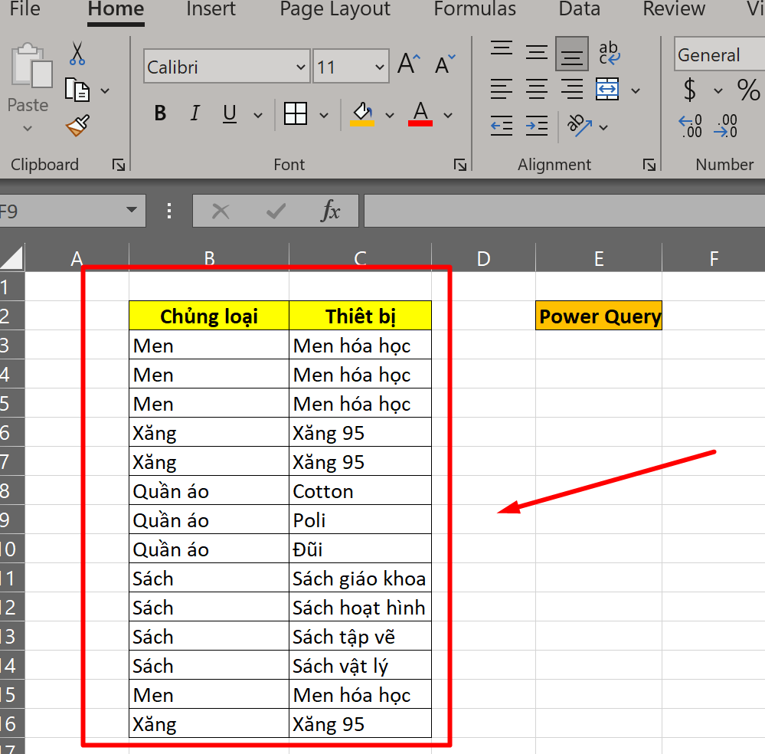The height and width of the screenshot is (754, 765).
Task: Activate the Format Painter icon
Action: pos(76,125)
